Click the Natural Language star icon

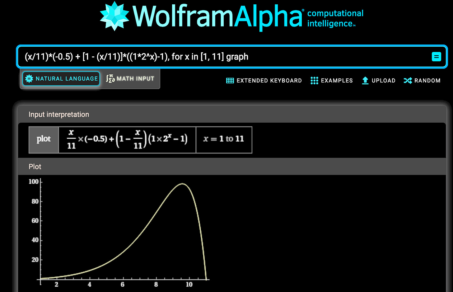pos(29,79)
